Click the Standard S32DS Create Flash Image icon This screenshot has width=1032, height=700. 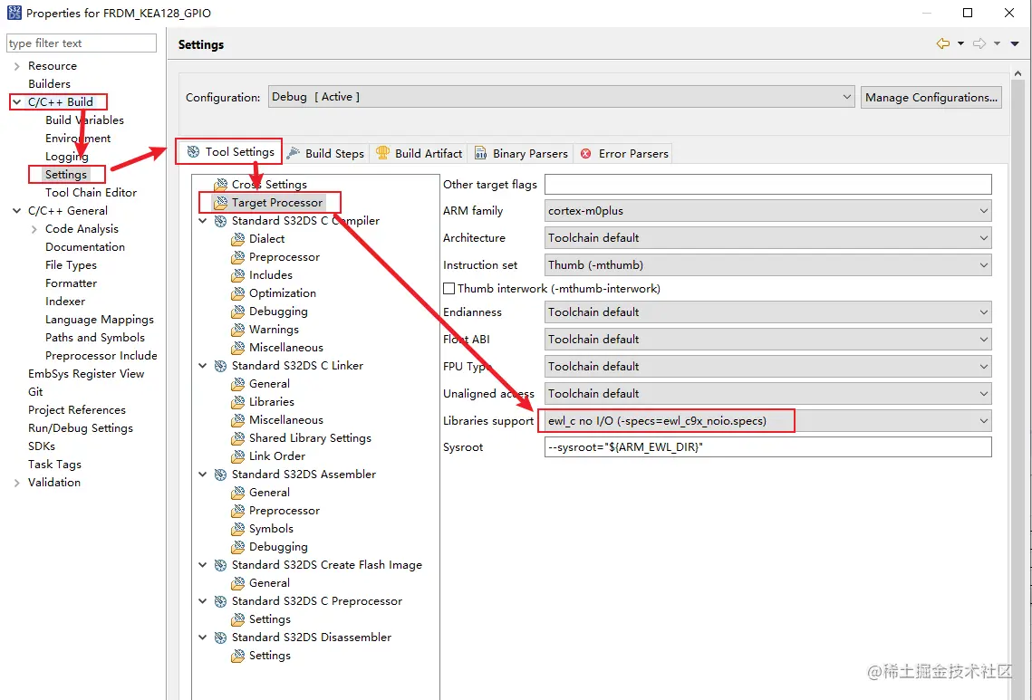point(220,565)
